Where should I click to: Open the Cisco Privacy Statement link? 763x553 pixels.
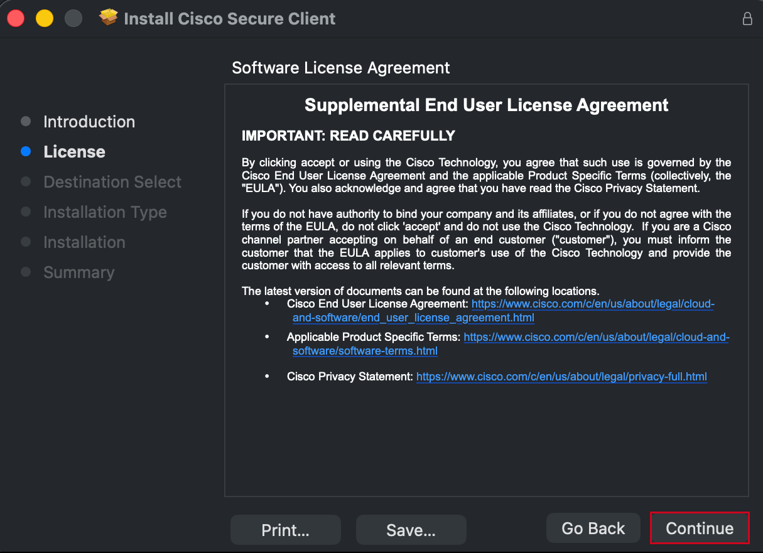click(x=561, y=377)
